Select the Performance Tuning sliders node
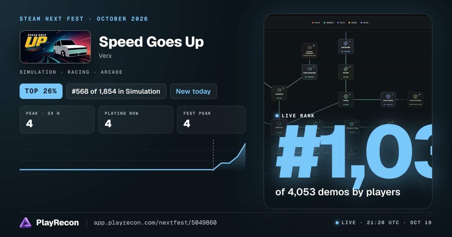This screenshot has width=452, height=237. pyautogui.click(x=351, y=127)
